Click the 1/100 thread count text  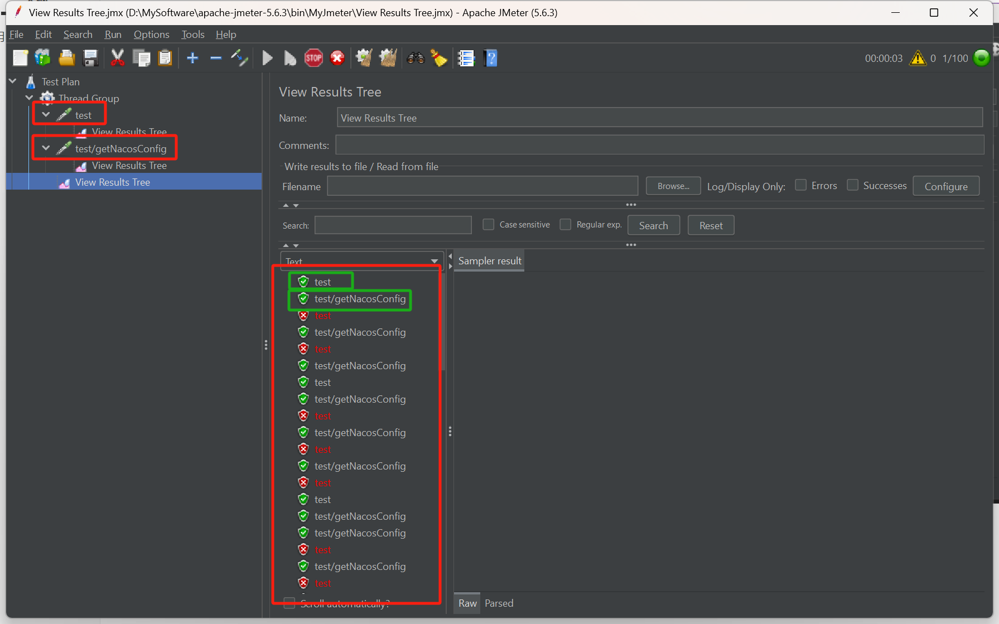[955, 58]
